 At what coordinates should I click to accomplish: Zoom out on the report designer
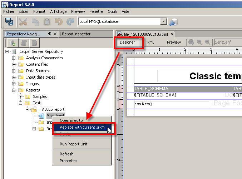(208, 42)
